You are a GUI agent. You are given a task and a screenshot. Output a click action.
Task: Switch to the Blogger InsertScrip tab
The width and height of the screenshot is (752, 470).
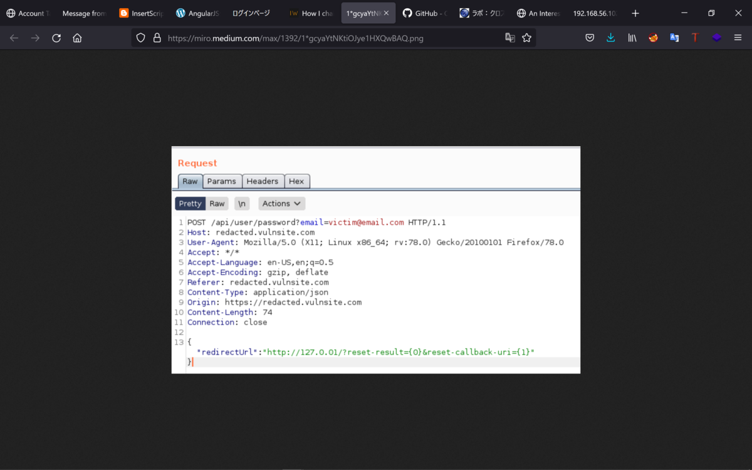coord(141,13)
